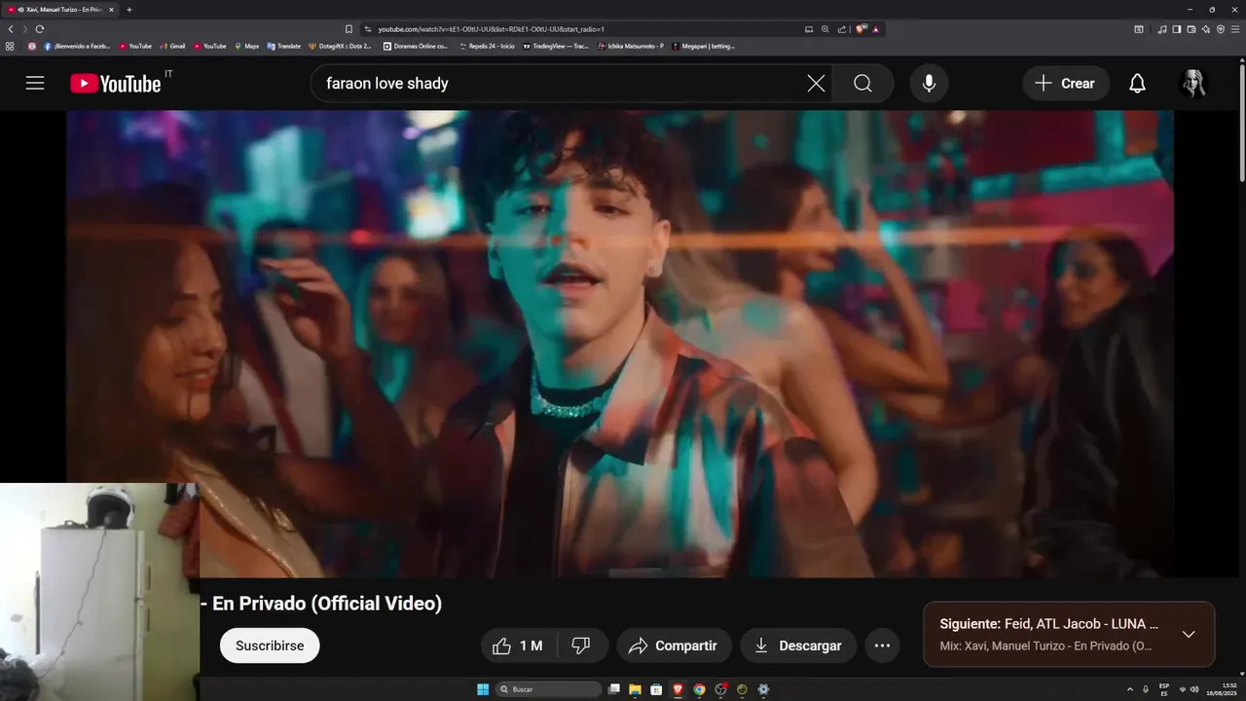Image resolution: width=1246 pixels, height=701 pixels.
Task: Open the browser main hamburger menu
Action: [1235, 29]
